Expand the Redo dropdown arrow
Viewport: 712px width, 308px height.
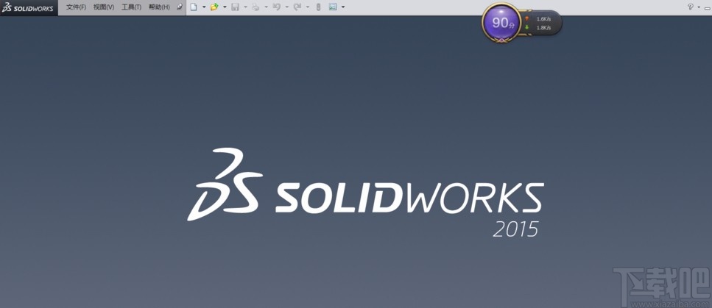(x=308, y=7)
